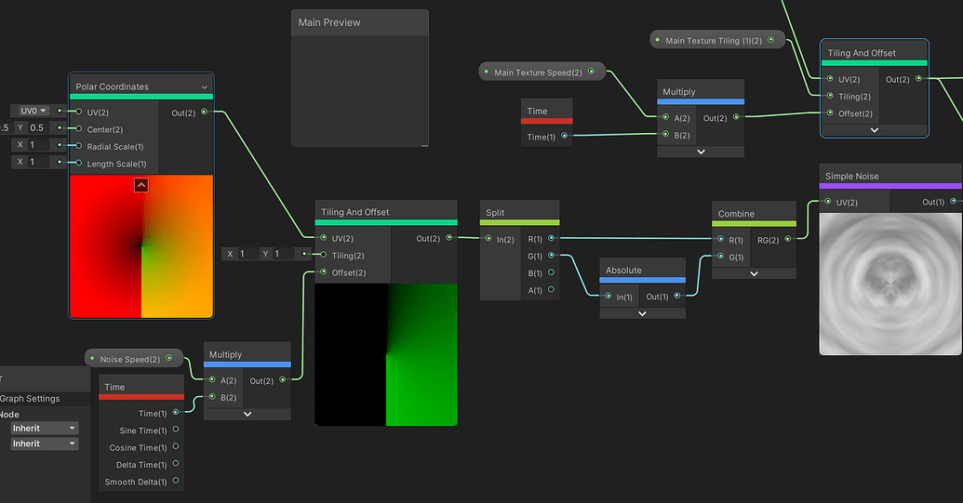Screen dimensions: 963x503
Task: Open the first Inherit dropdown
Action: (45, 428)
